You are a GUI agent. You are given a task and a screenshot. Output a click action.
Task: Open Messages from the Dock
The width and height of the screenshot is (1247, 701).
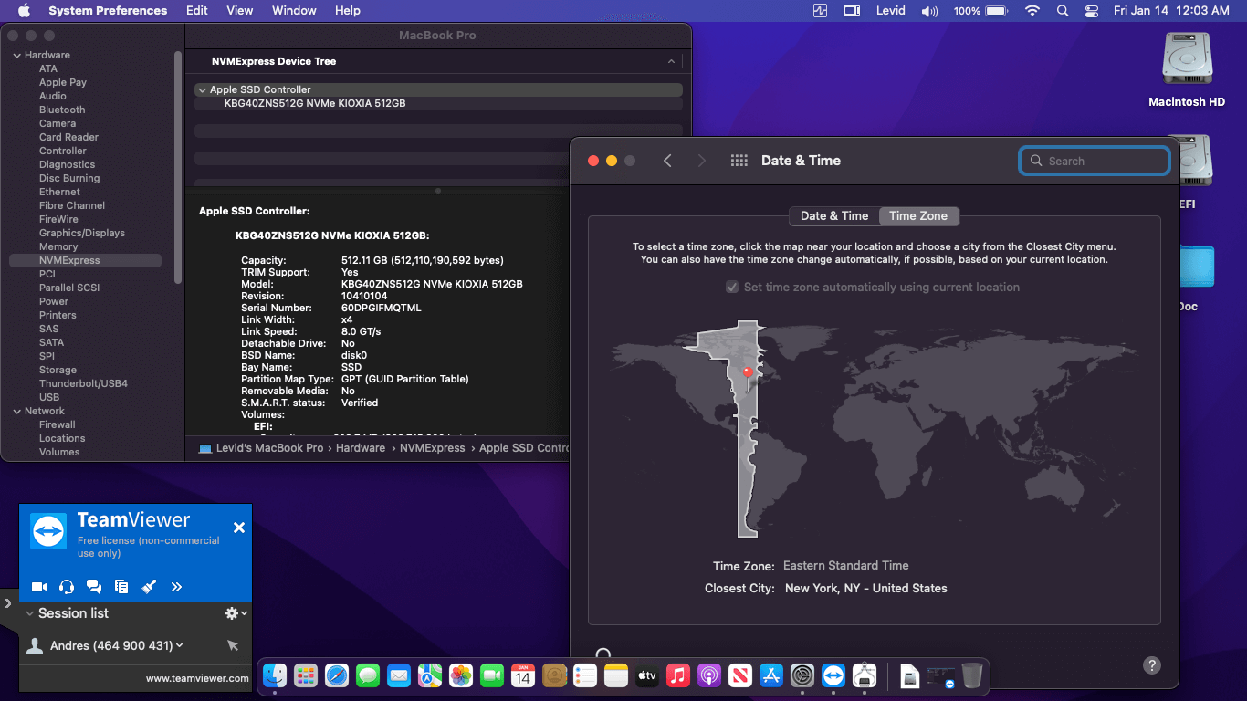[368, 675]
